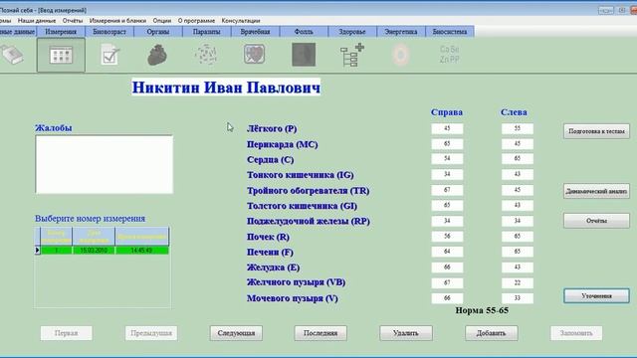Focus the Печени (F) Слева field
The image size is (637, 358).
pos(518,252)
